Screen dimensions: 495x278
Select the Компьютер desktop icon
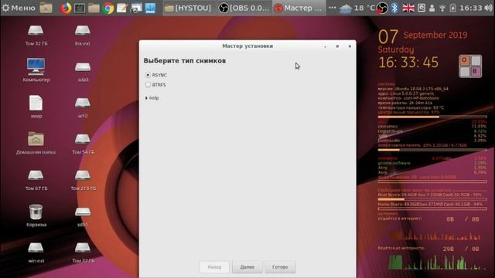pos(36,70)
